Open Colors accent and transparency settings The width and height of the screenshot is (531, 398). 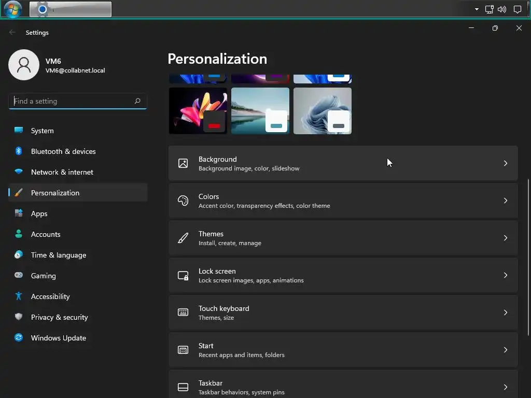(343, 201)
